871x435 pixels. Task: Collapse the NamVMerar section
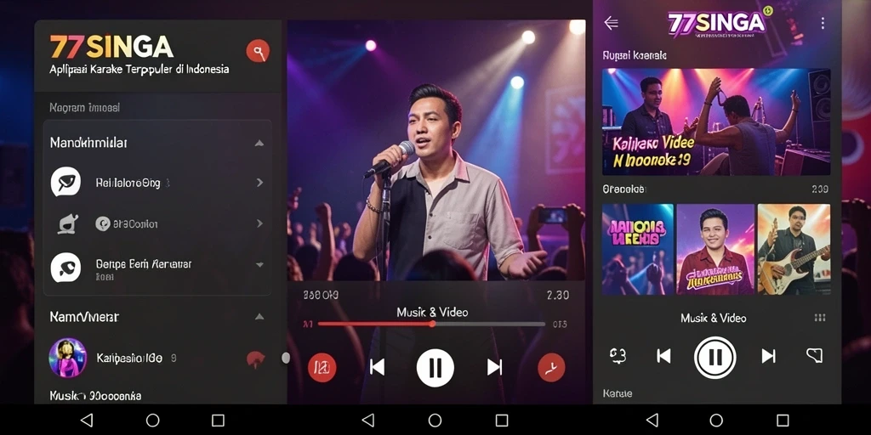tap(259, 317)
